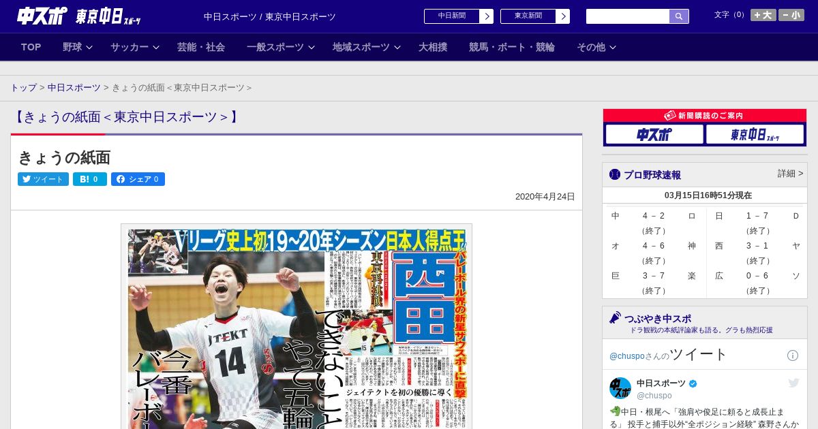
Task: Click the arrow next to 東京新聞
Action: click(563, 16)
